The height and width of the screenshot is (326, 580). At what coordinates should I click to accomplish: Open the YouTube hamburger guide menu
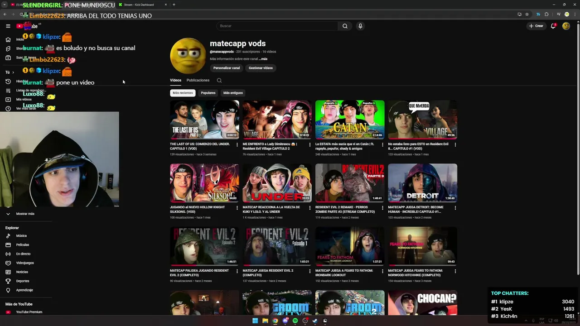click(x=8, y=26)
